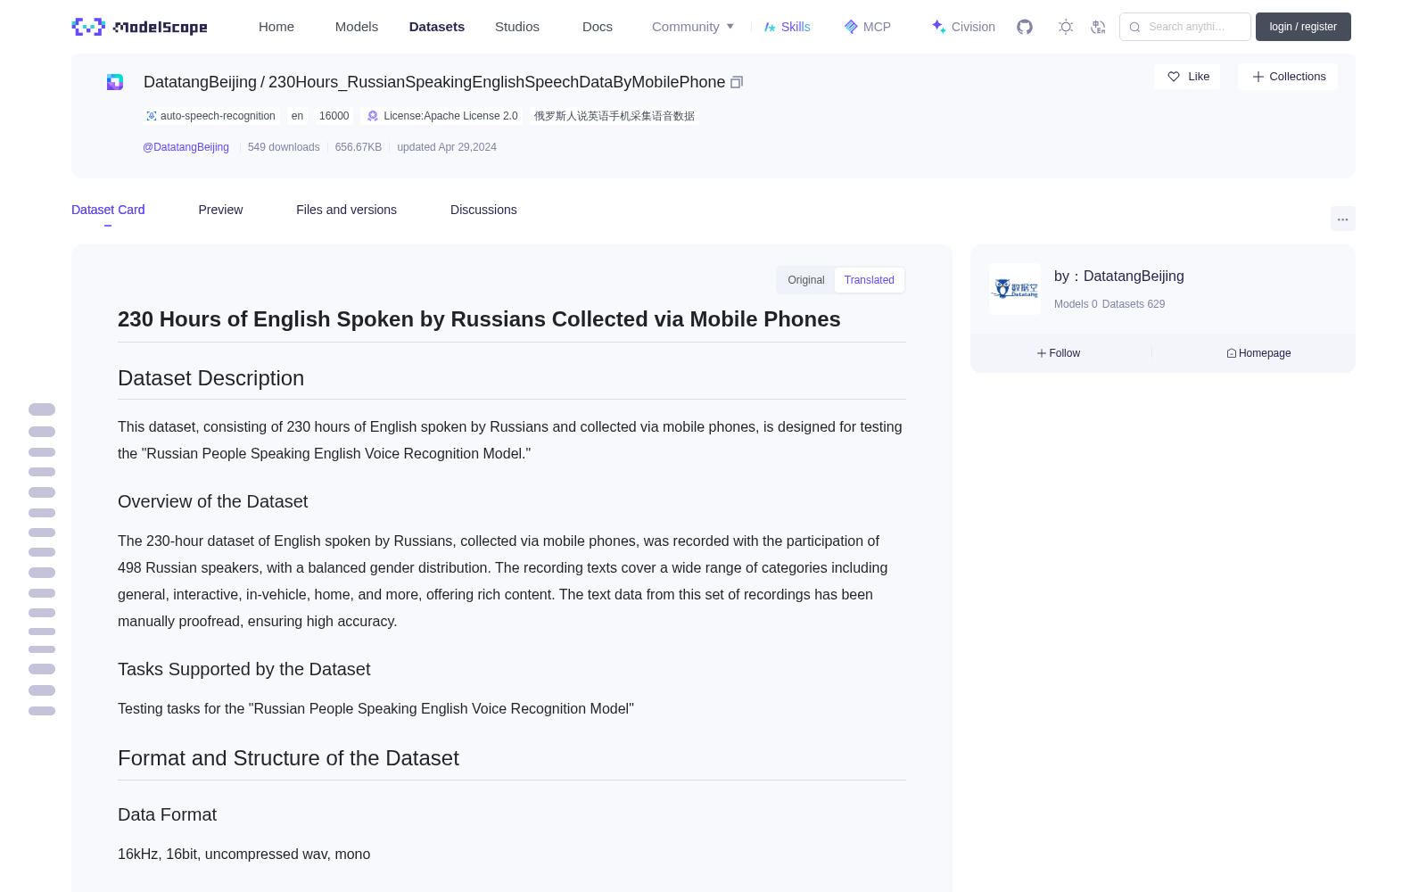Switch to the Preview tab

pos(220,210)
